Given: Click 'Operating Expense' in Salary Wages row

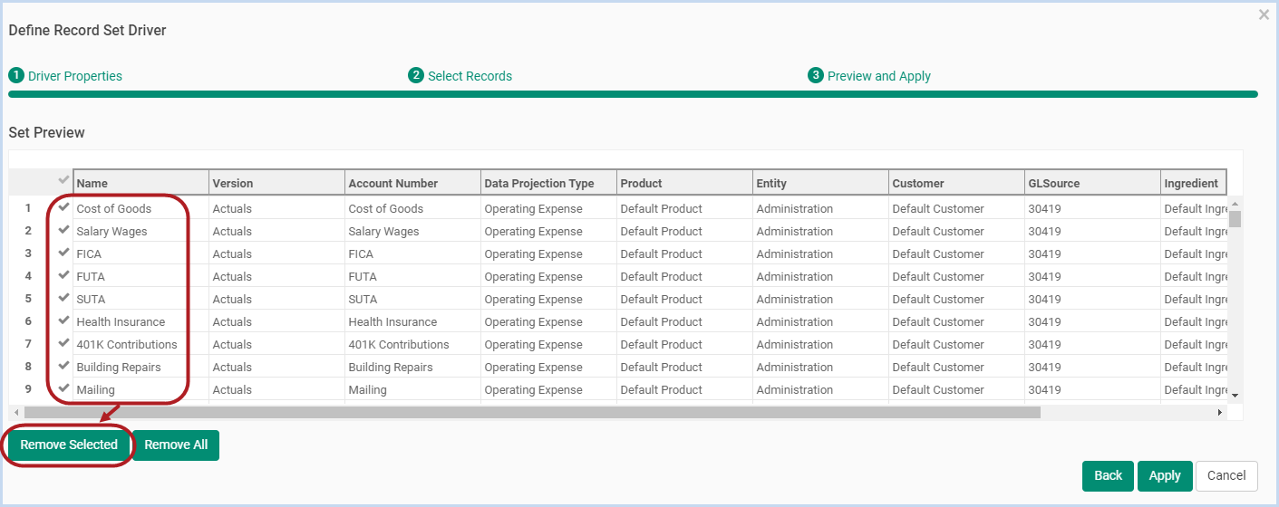Looking at the screenshot, I should point(533,231).
